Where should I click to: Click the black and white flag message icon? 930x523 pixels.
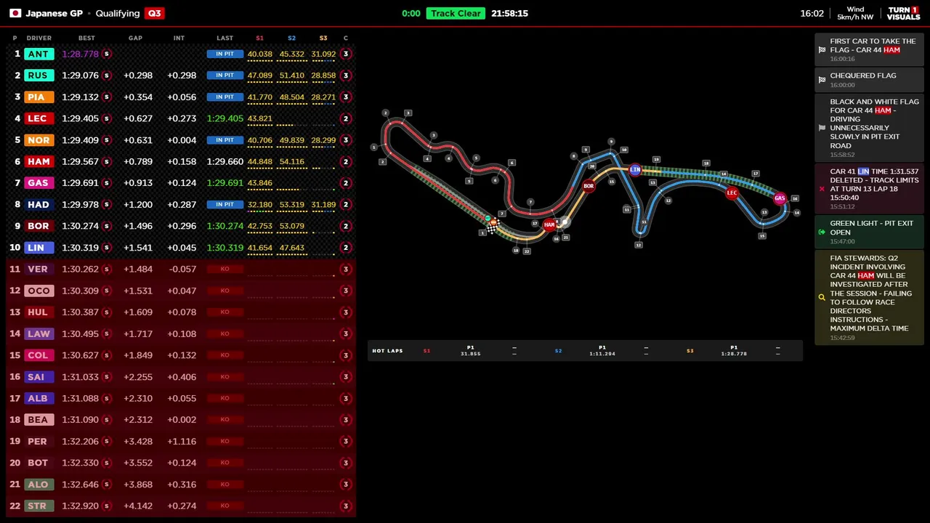pos(822,128)
